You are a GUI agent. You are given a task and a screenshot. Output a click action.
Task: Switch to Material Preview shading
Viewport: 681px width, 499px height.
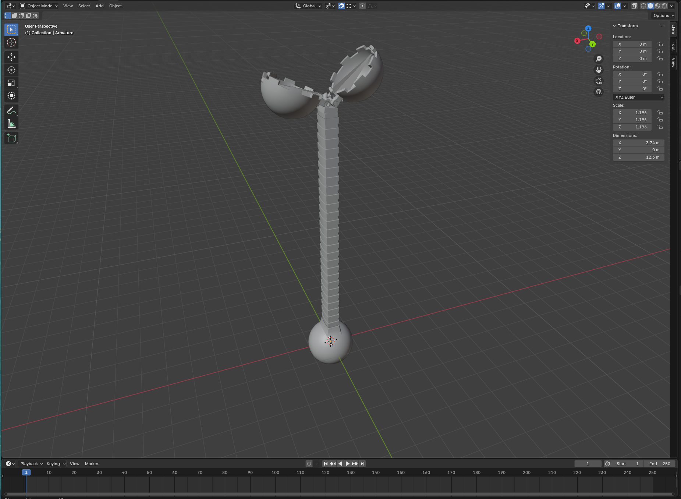tap(657, 6)
